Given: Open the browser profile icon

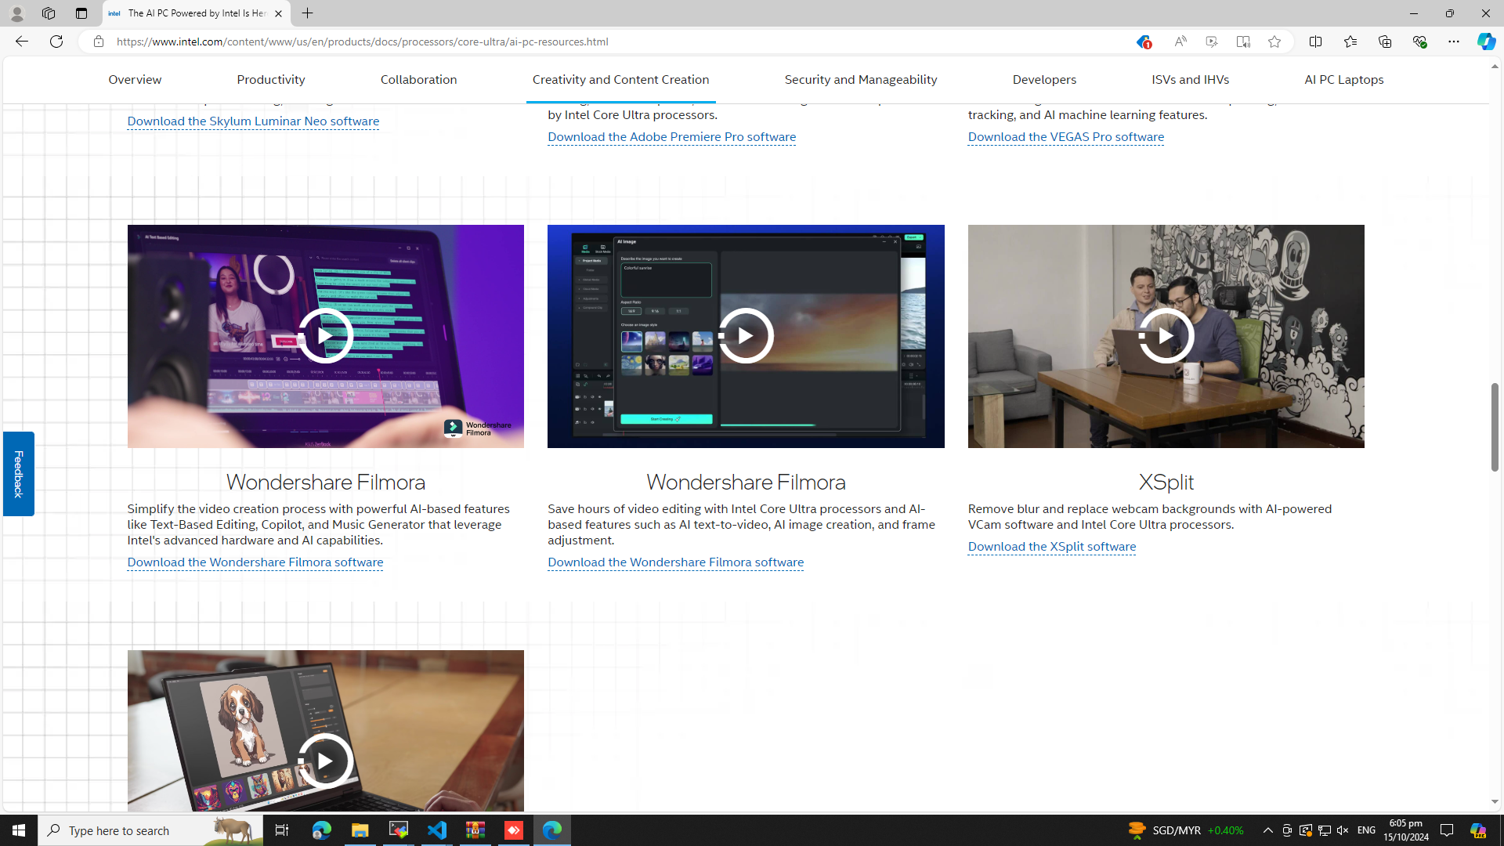Looking at the screenshot, I should [16, 13].
